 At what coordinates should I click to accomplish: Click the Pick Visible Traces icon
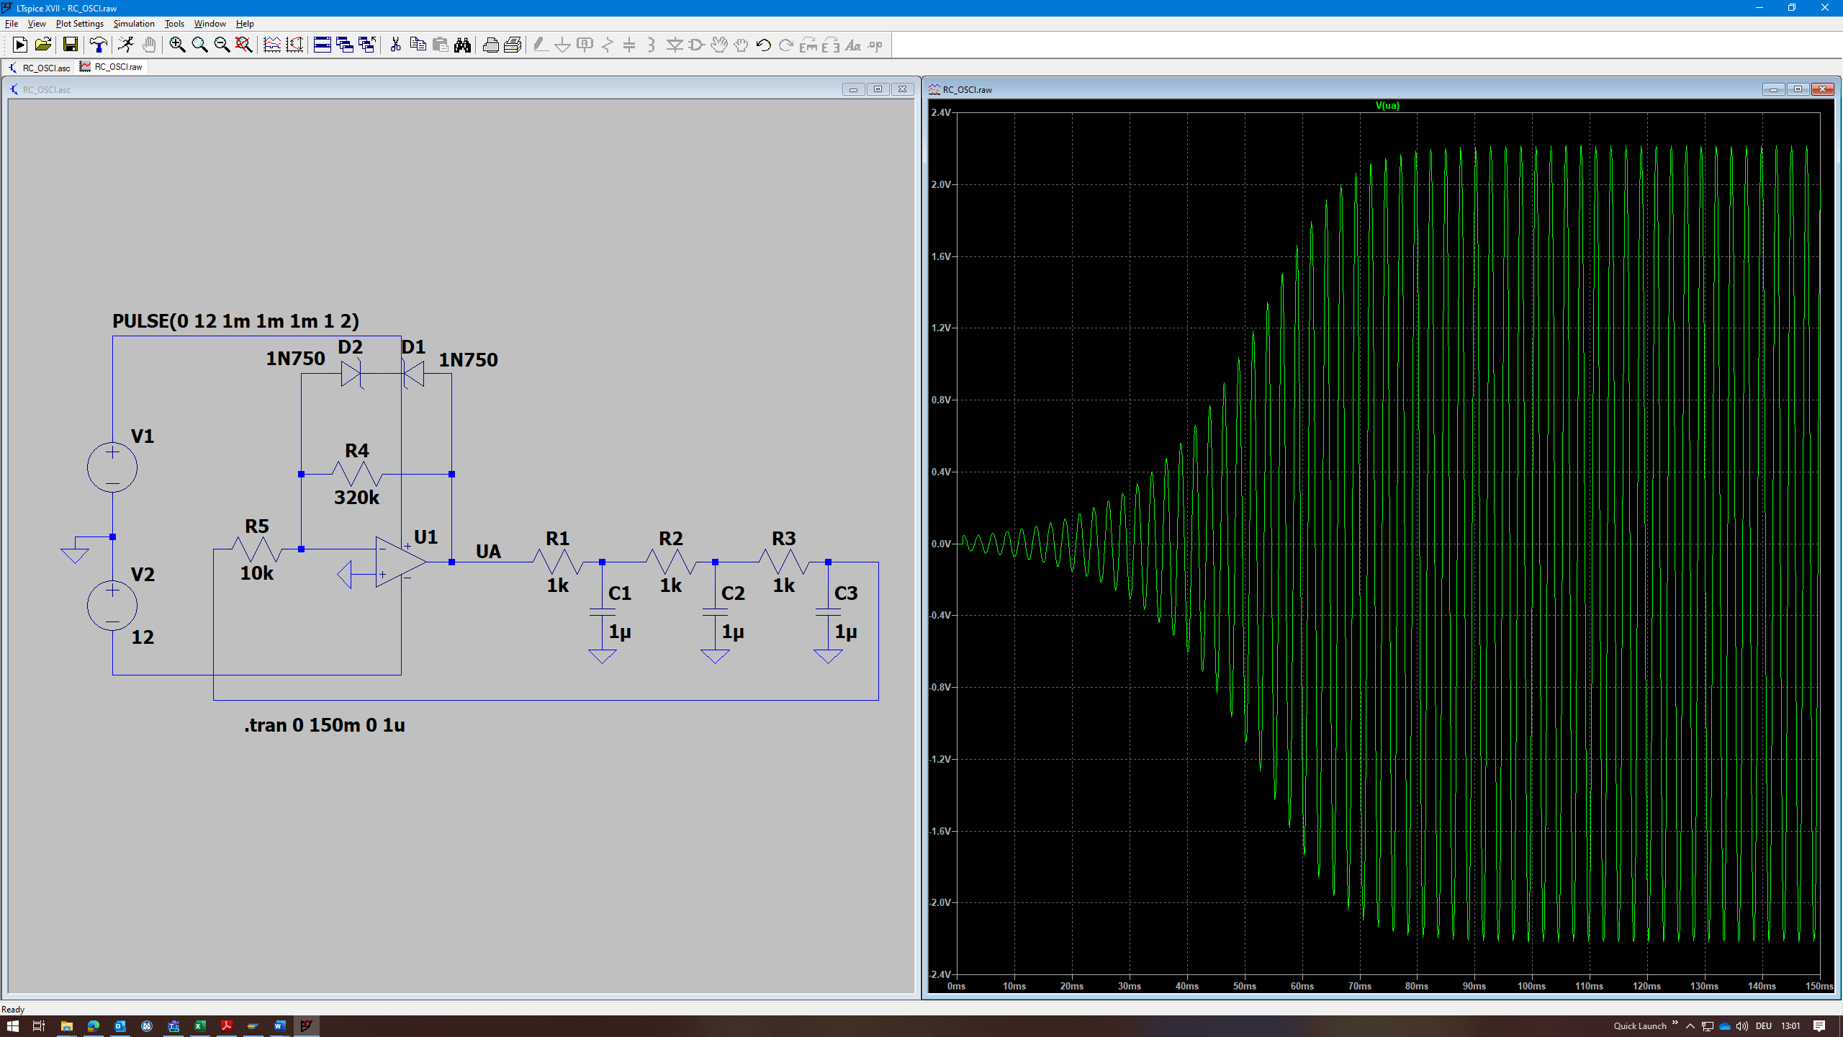(272, 45)
